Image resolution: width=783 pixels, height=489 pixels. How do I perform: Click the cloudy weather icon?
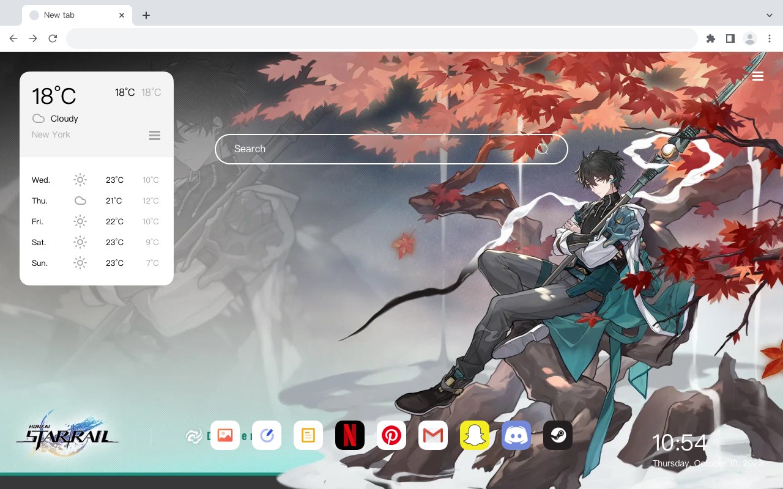(39, 119)
